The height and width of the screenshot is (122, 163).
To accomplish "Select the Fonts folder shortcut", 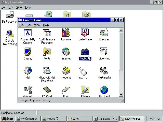I will click(x=47, y=52).
